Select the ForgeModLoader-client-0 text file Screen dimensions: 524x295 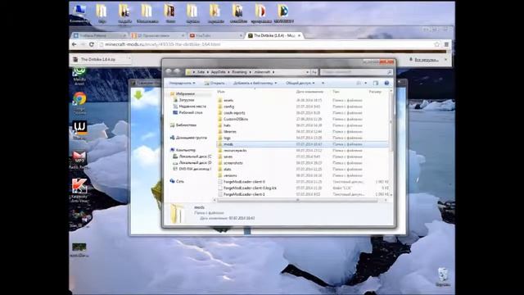click(244, 182)
